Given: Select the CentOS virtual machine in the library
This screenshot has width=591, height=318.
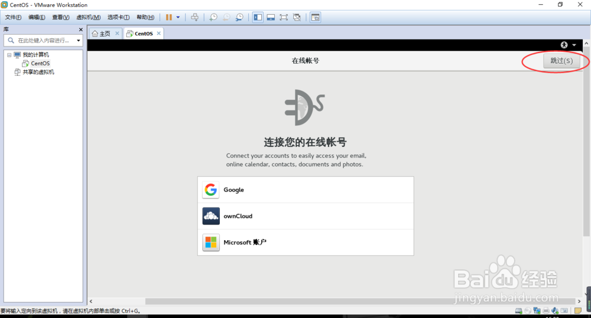Looking at the screenshot, I should click(x=40, y=63).
